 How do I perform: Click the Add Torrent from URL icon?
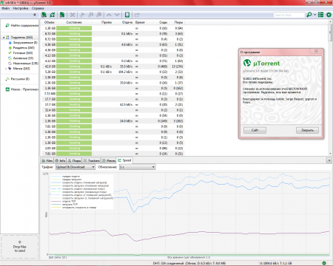tap(53, 15)
